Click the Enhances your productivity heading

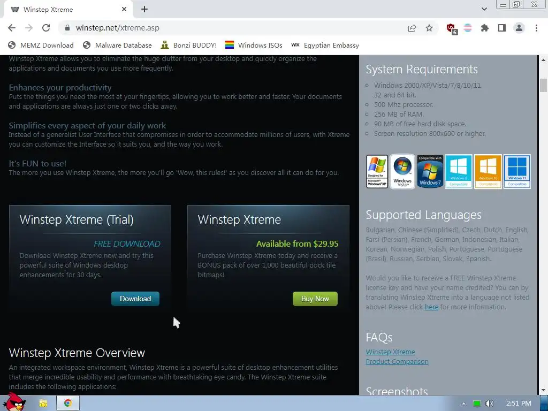[x=60, y=87]
